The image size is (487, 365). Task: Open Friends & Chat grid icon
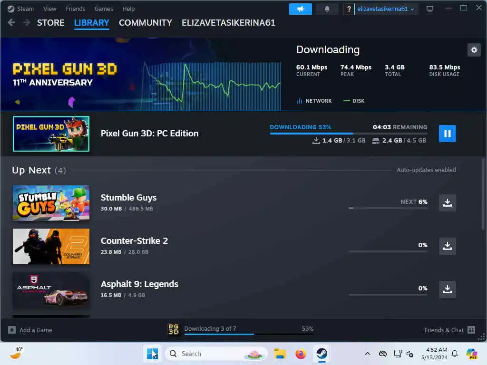coord(471,330)
